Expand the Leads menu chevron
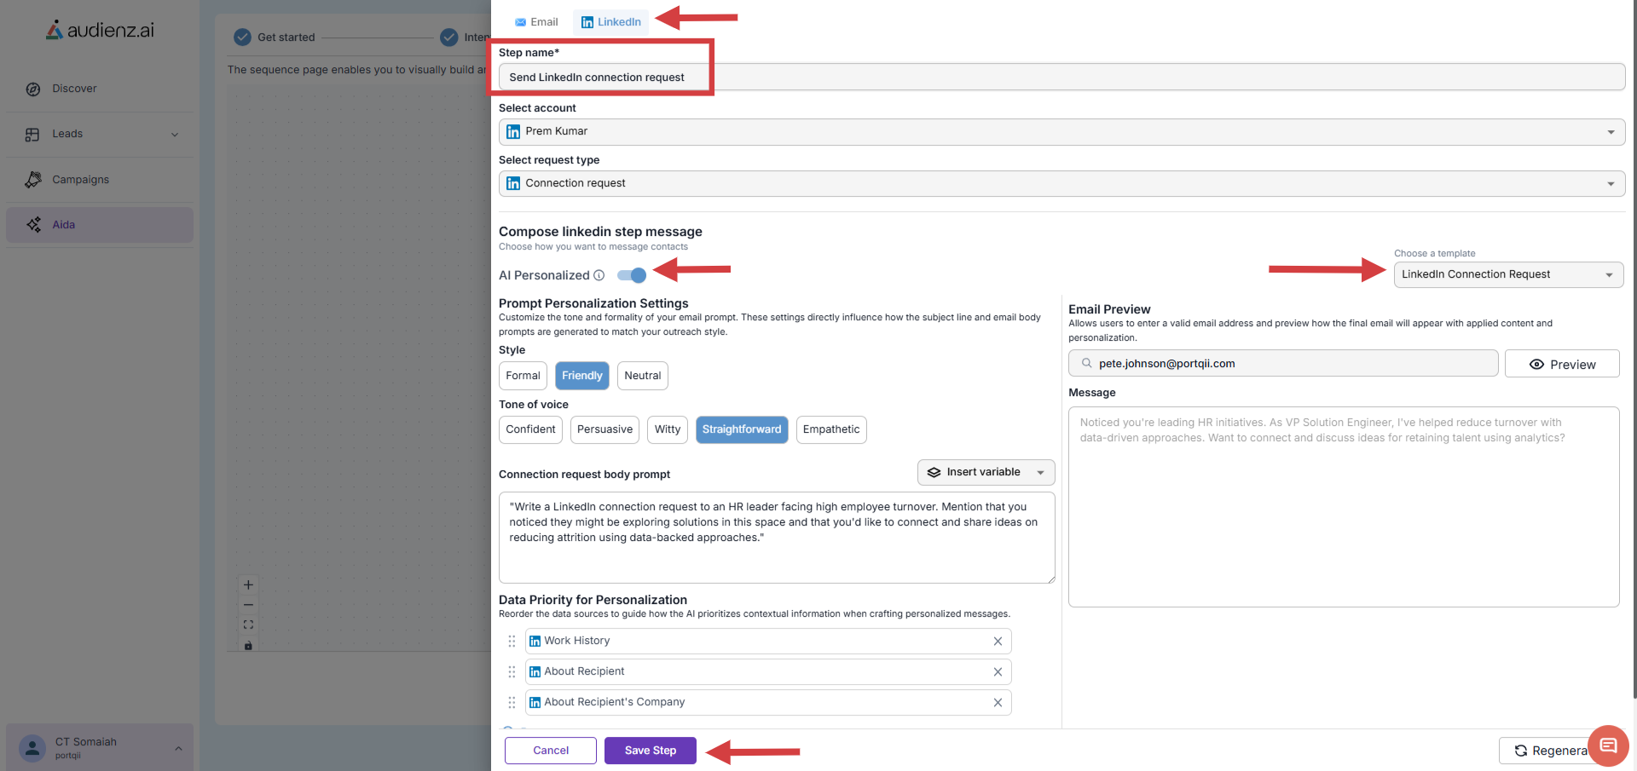This screenshot has width=1637, height=771. (175, 135)
